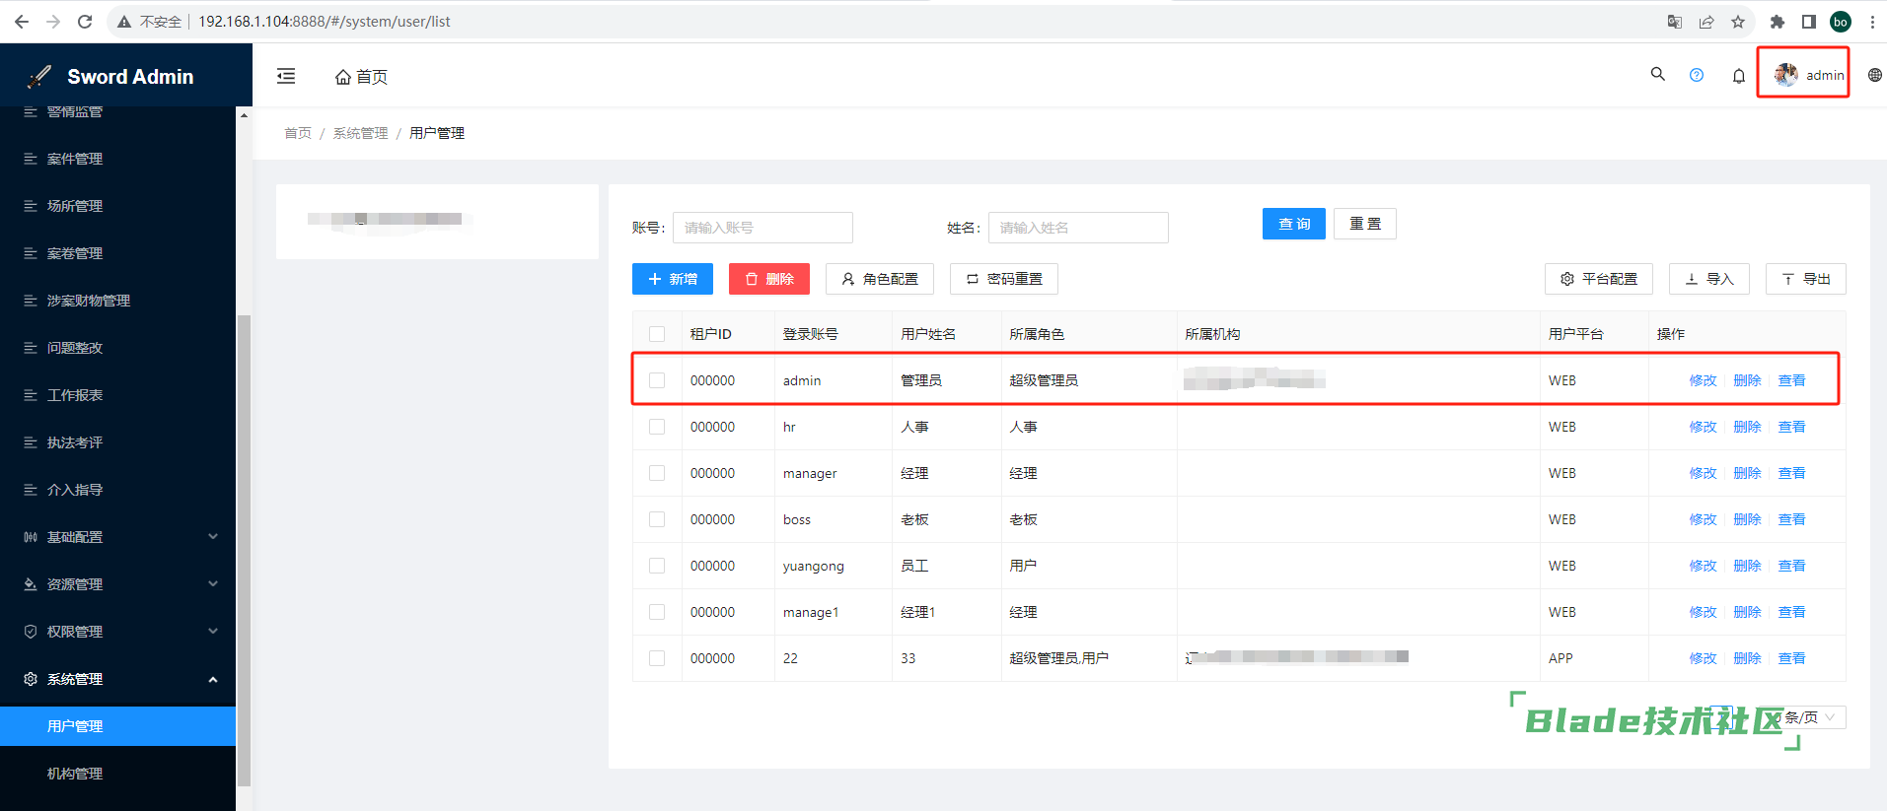Screen dimensions: 1887x811
Task: Click the blue help question icon
Action: point(1697,75)
